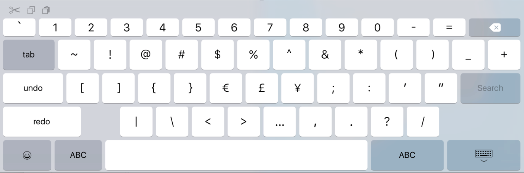
Task: Tap the pound sterling key
Action: click(261, 88)
